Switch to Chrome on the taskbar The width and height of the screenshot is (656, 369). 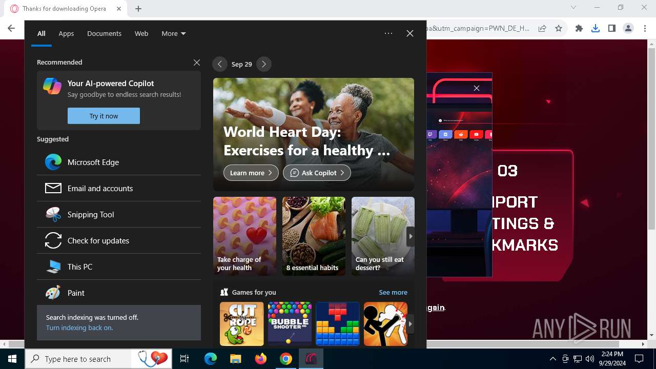pyautogui.click(x=286, y=359)
